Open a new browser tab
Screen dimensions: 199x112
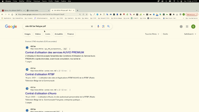point(78,10)
